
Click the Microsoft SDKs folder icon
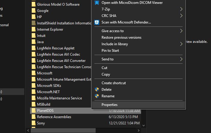33,86
